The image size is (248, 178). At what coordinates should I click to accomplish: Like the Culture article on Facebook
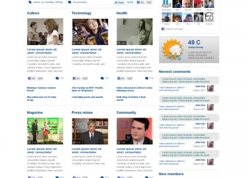[x=31, y=79]
